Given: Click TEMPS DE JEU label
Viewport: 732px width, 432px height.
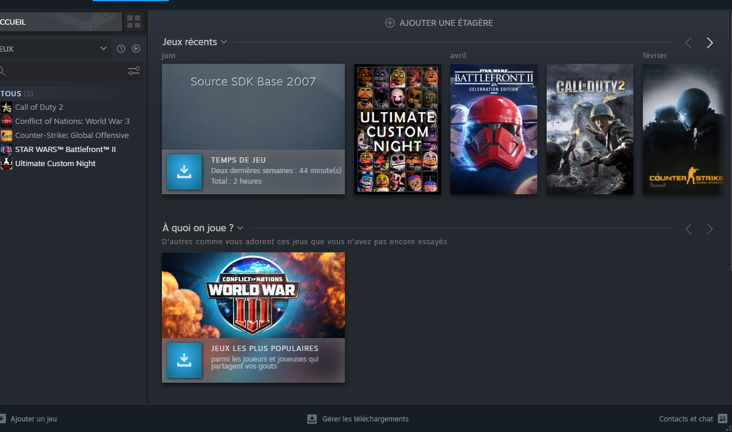Looking at the screenshot, I should pyautogui.click(x=238, y=160).
